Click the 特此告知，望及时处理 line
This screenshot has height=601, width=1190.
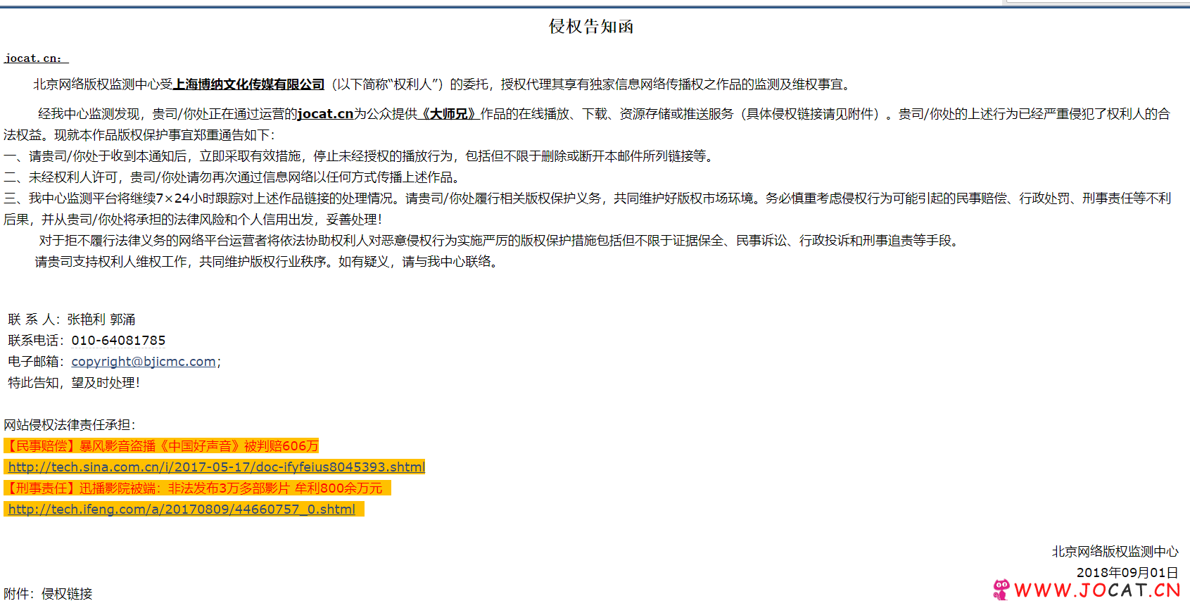click(x=74, y=383)
